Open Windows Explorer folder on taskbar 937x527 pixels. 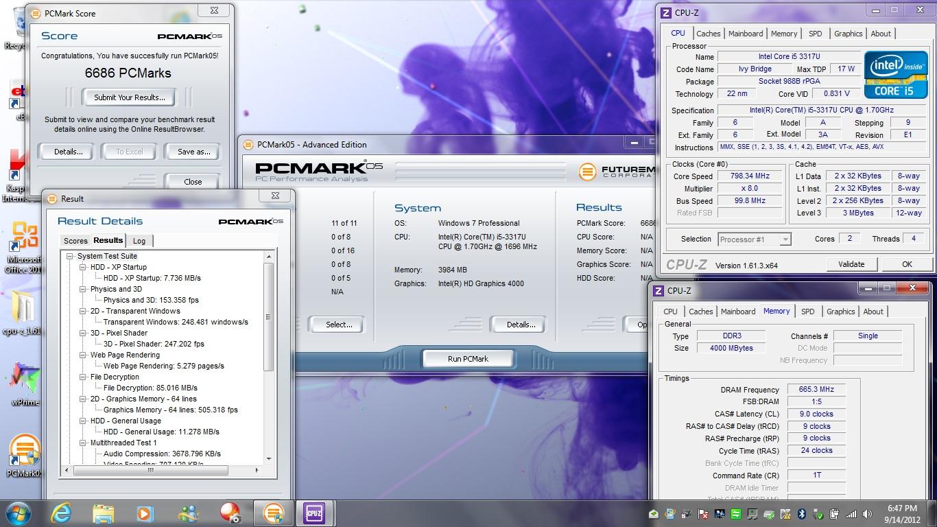103,513
